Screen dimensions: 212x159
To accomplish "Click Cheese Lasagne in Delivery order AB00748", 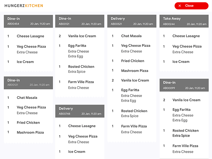I will 82,126.
